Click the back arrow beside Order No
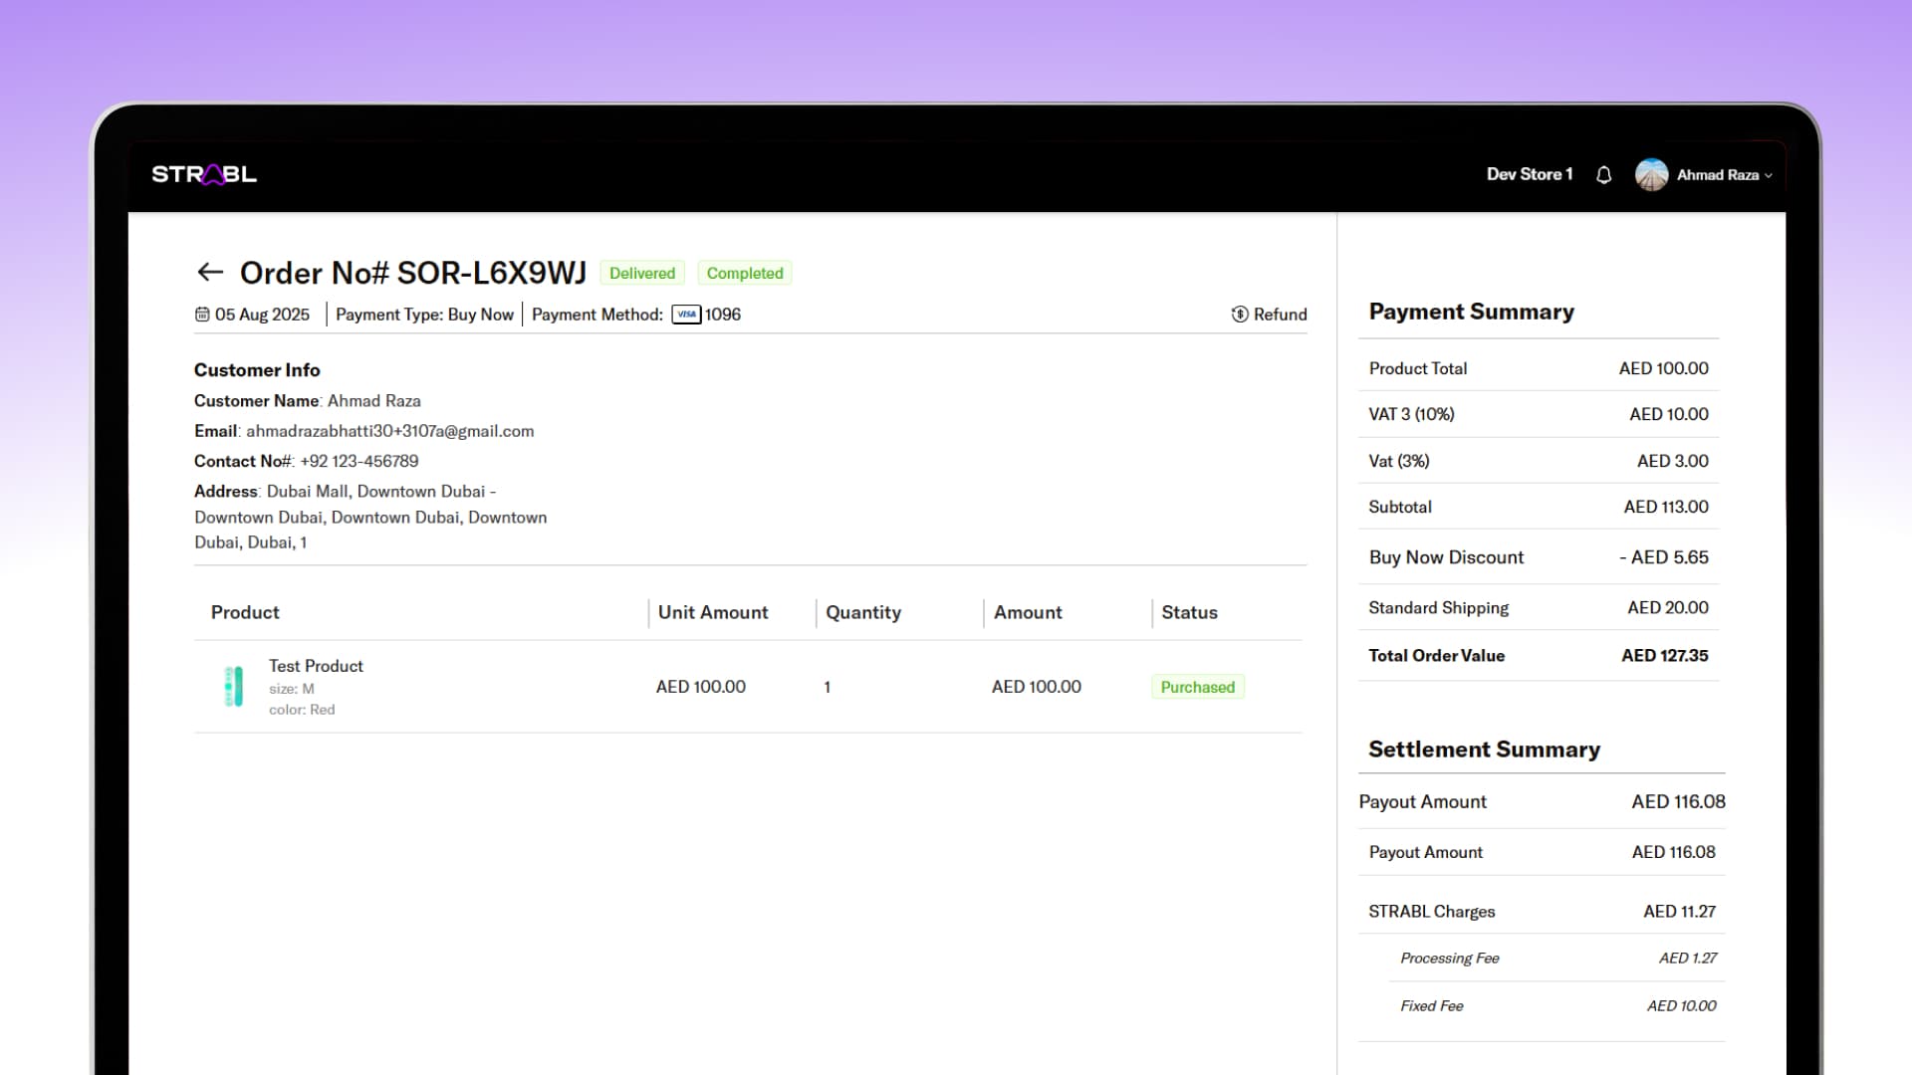The width and height of the screenshot is (1912, 1075). pos(209,272)
